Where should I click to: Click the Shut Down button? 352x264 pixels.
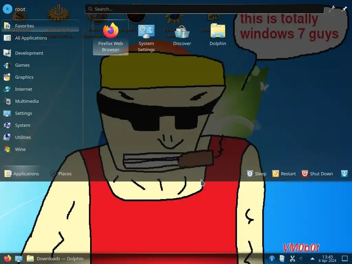pyautogui.click(x=317, y=174)
